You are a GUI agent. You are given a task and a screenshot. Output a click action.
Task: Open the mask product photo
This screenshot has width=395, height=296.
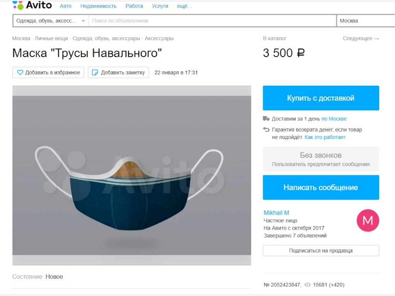point(132,176)
